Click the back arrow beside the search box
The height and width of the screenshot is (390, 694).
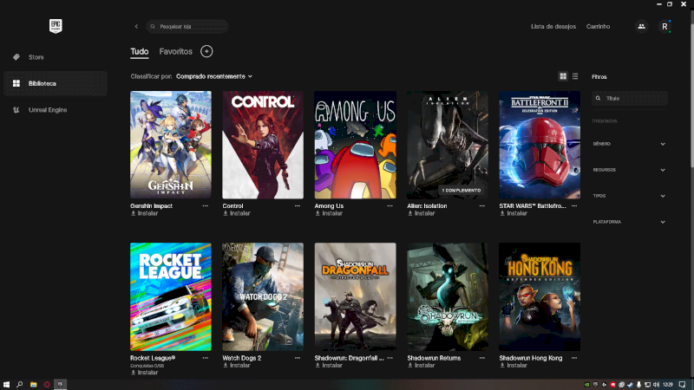coord(136,27)
